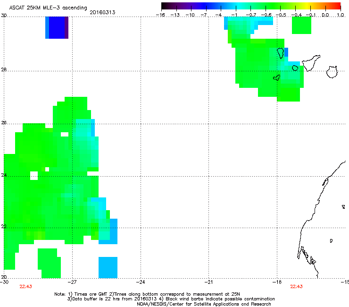The width and height of the screenshot is (349, 307).
Task: Click the latitude label '24'
Action: 4,175
